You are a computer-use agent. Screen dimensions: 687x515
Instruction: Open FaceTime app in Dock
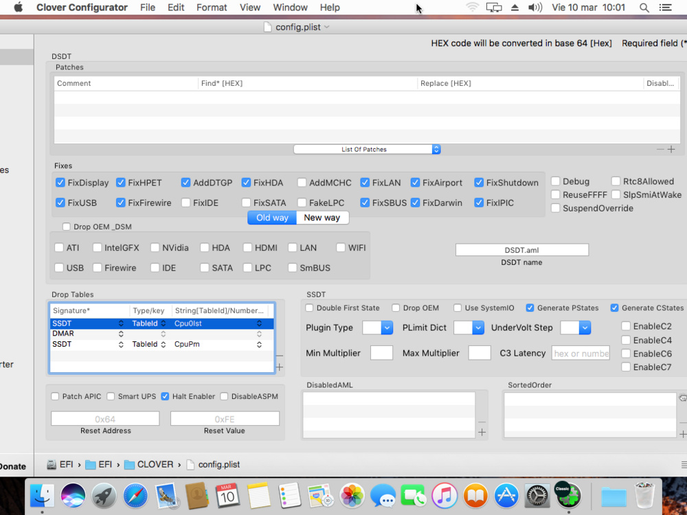tap(413, 496)
